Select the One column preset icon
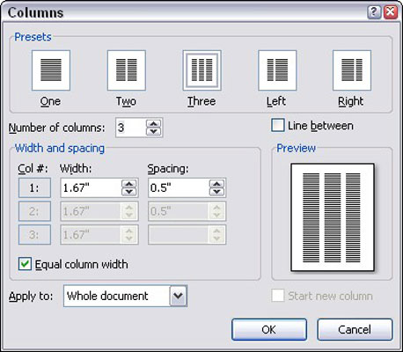The height and width of the screenshot is (352, 403). [x=51, y=70]
